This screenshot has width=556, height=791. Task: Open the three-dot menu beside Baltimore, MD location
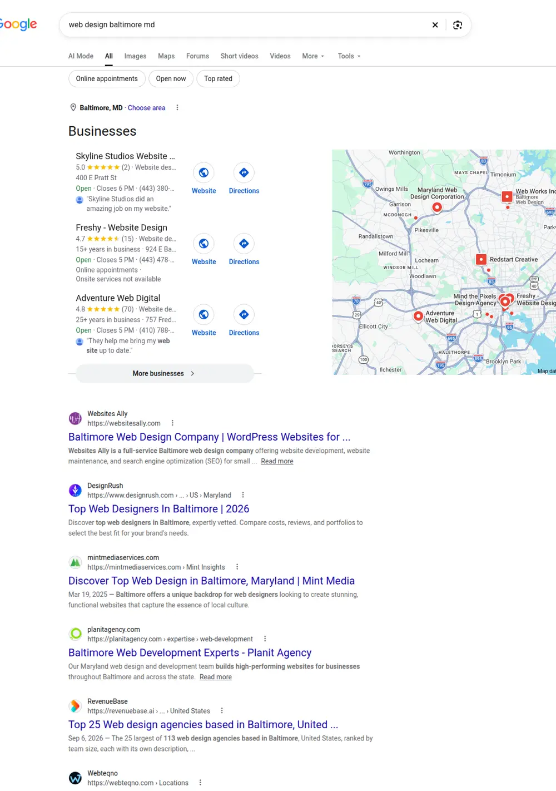[x=177, y=108]
